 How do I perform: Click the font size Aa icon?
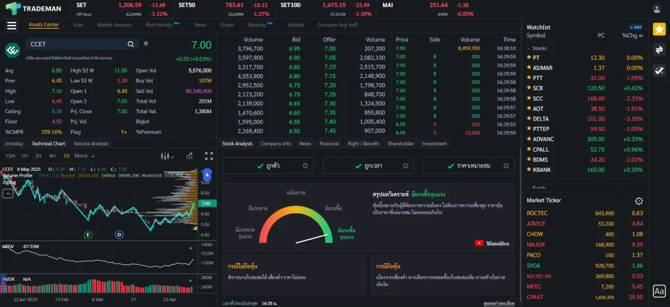pos(659,291)
